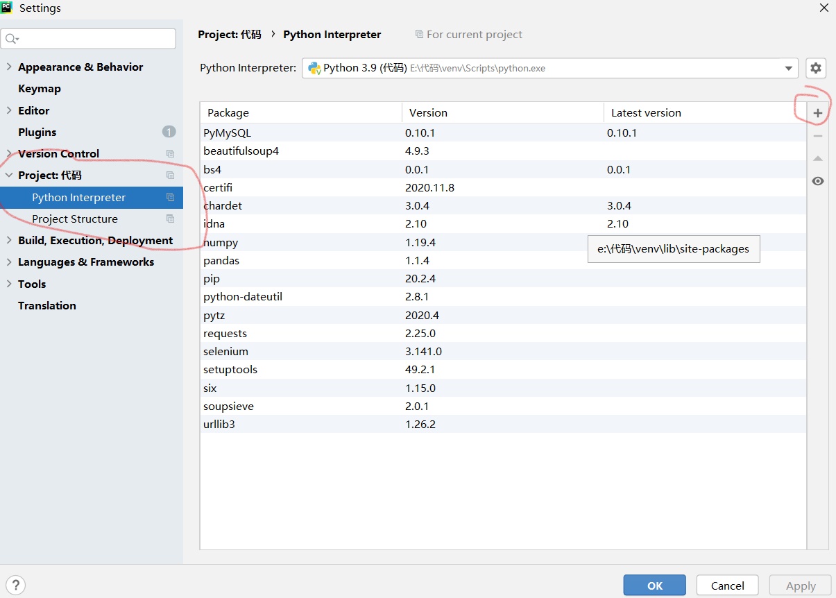Screen dimensions: 836x598
Task: Open Python Interpreter dropdown arrow
Action: point(789,68)
